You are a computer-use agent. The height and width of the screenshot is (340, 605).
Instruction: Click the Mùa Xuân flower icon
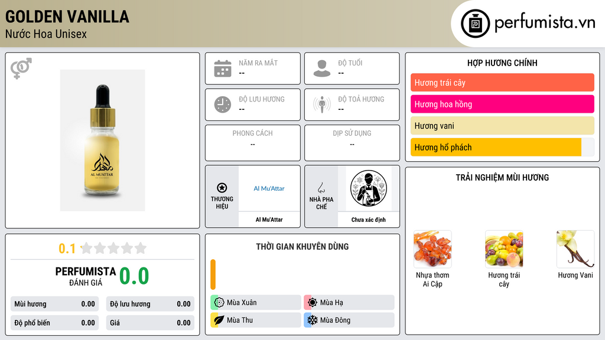219,302
